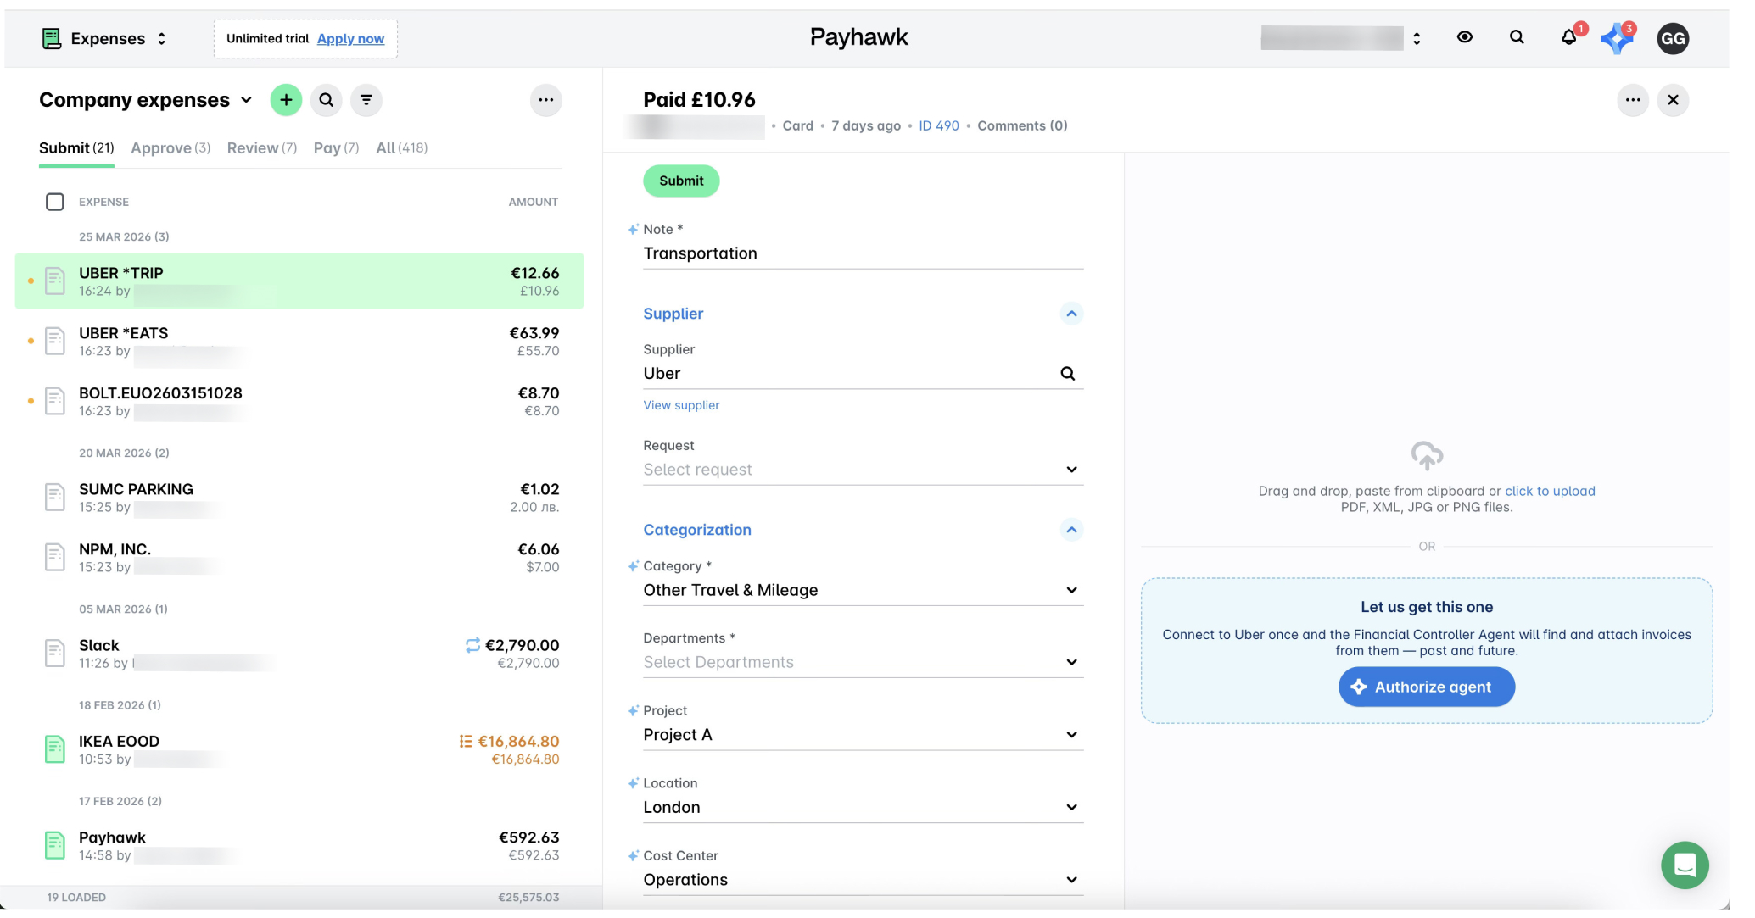Open the IKEA EOOD expense
Image resolution: width=1755 pixels, height=918 pixels.
coord(299,749)
